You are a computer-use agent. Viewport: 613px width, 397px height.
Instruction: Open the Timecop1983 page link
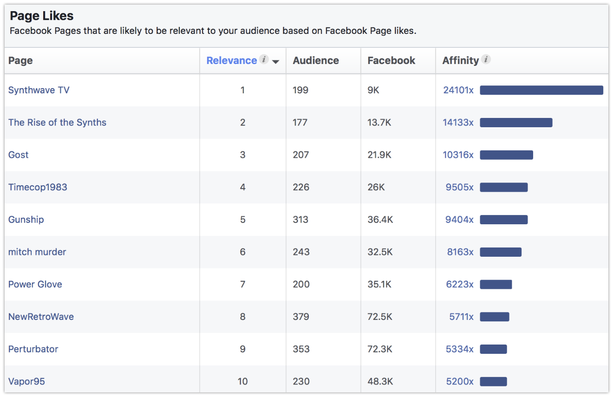(x=38, y=187)
